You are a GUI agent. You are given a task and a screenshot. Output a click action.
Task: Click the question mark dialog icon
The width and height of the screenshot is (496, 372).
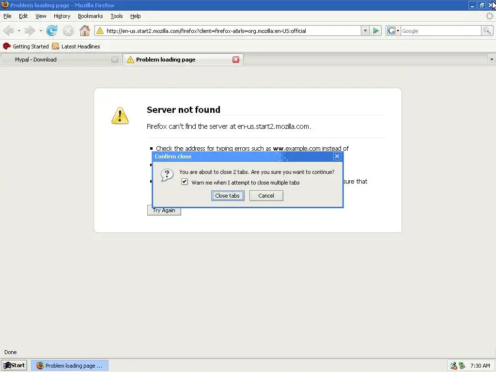[x=167, y=174]
